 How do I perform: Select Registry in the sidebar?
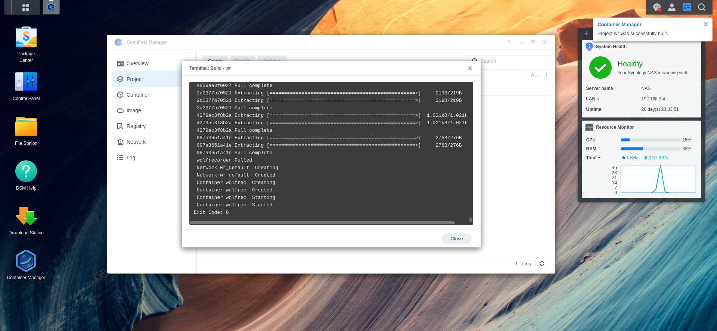(136, 126)
